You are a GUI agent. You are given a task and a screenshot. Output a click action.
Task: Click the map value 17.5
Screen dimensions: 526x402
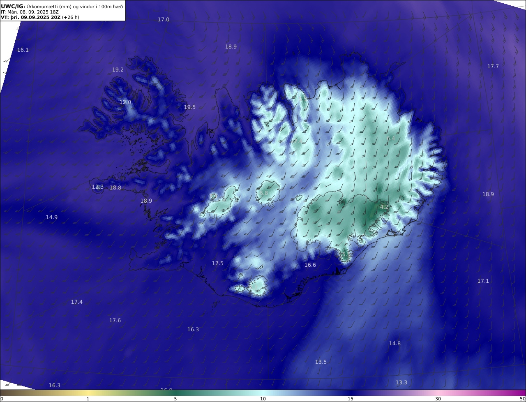(218, 263)
